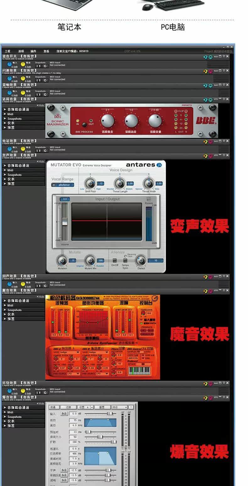Click the help icon on 电话效果 row
The image size is (248, 486).
click(206, 142)
